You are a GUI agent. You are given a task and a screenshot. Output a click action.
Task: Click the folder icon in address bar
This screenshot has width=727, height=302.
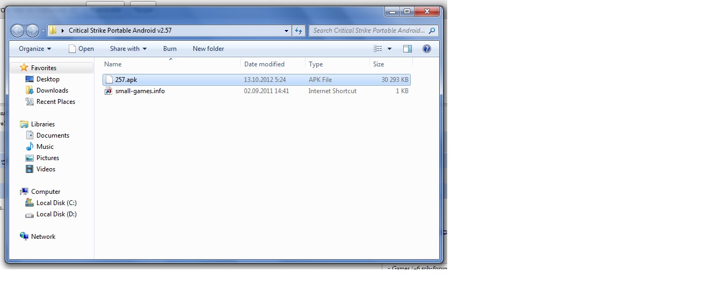coord(53,31)
